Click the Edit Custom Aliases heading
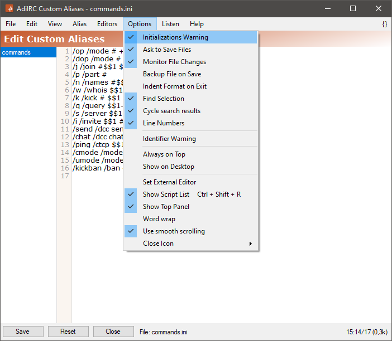This screenshot has height=341, width=392. coord(54,39)
